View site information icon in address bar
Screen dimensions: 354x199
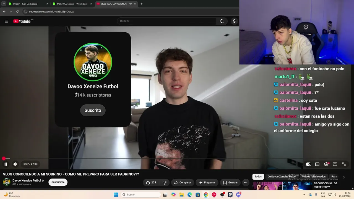click(x=25, y=12)
